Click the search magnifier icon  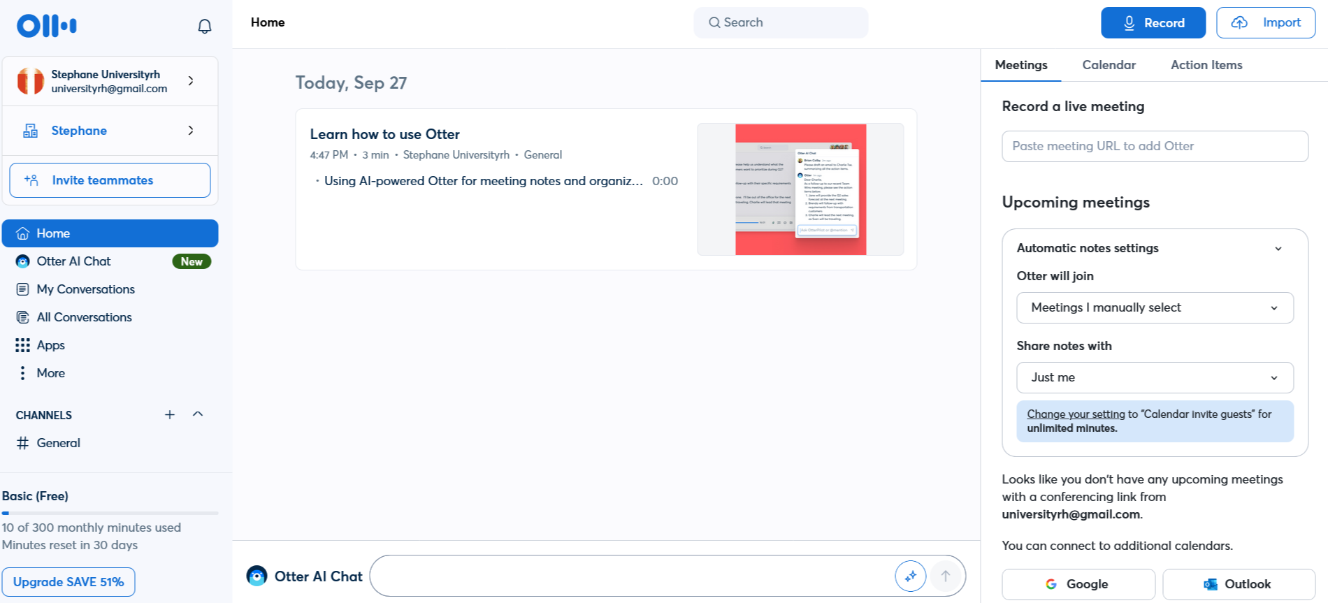(x=714, y=22)
